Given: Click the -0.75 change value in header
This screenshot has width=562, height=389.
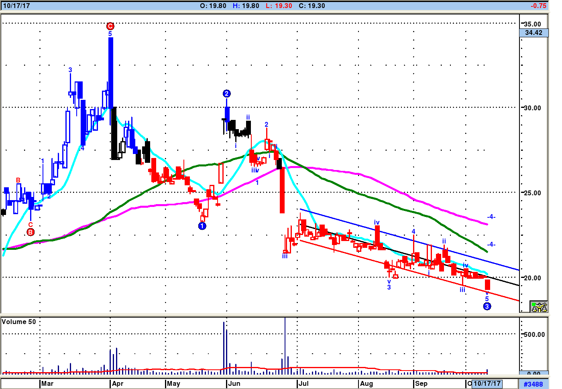Looking at the screenshot, I should tap(538, 6).
